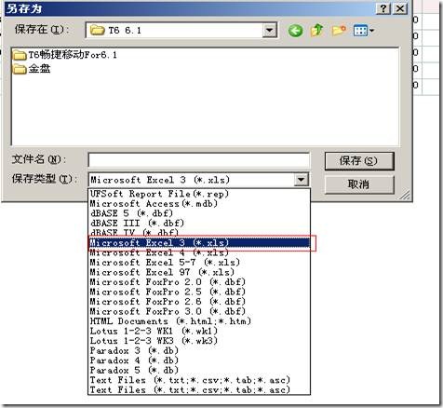This screenshot has width=443, height=408.
Task: Select Microsoft Excel 97 (*.xls)
Action: coord(199,272)
